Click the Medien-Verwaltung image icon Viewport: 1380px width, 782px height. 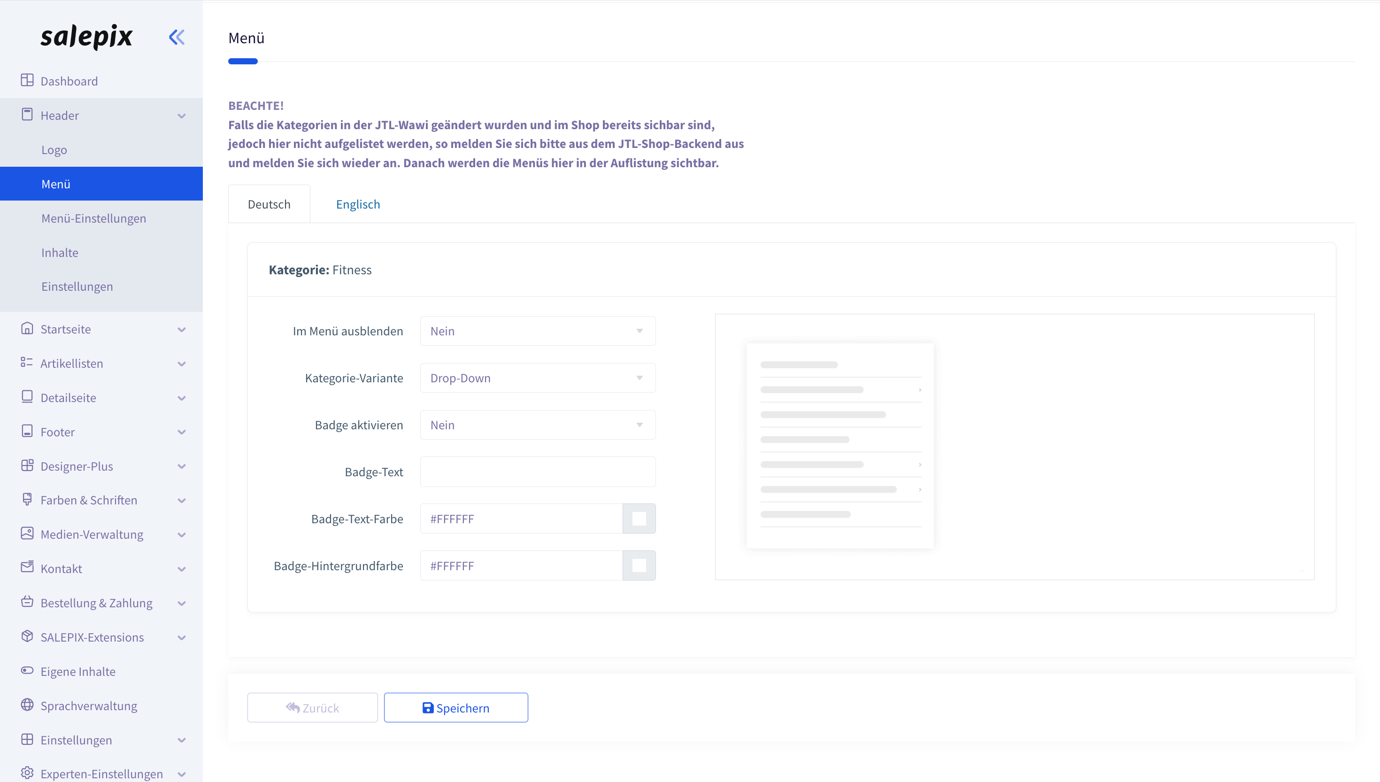pyautogui.click(x=27, y=534)
